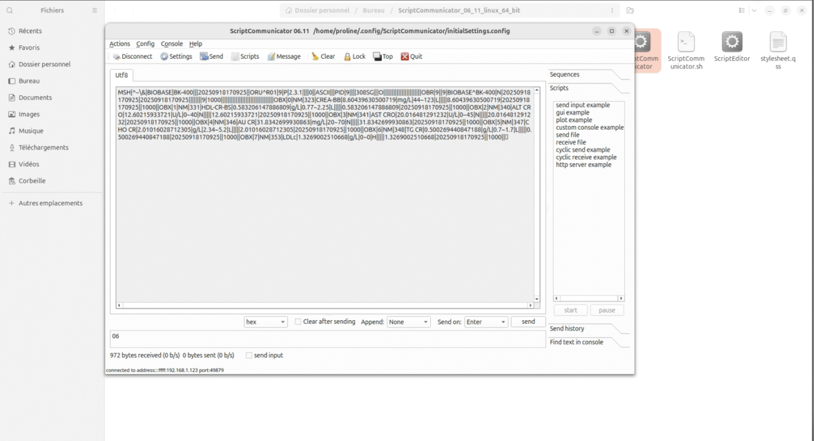Image resolution: width=814 pixels, height=441 pixels.
Task: Expand the Send history panel
Action: (587, 328)
